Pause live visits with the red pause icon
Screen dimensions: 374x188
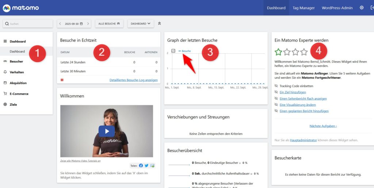62,80
